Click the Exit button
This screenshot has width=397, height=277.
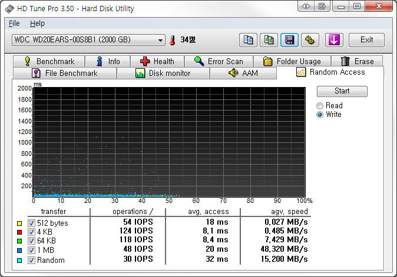[366, 40]
